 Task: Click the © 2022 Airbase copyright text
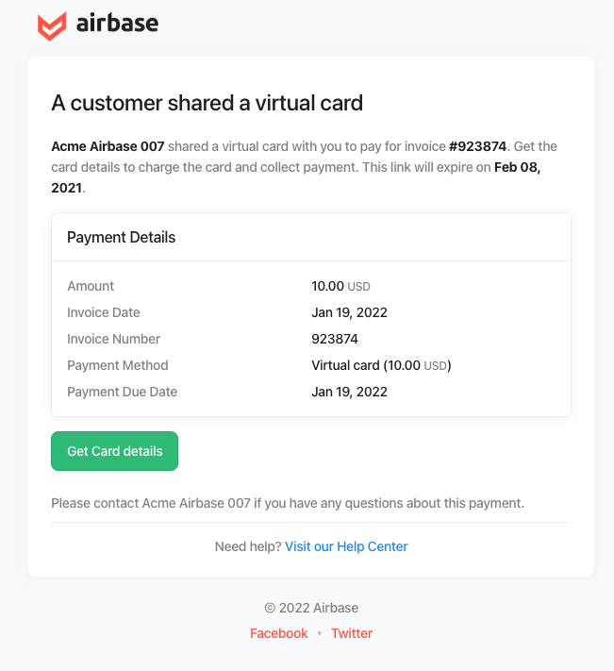pyautogui.click(x=311, y=608)
